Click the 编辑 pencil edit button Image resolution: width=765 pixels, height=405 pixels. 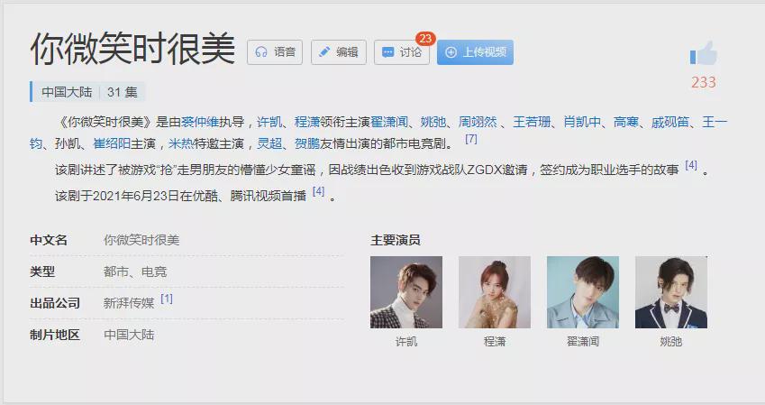pyautogui.click(x=339, y=52)
